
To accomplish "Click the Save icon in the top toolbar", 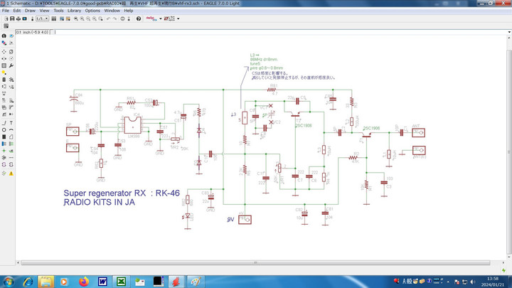I will pos(12,18).
